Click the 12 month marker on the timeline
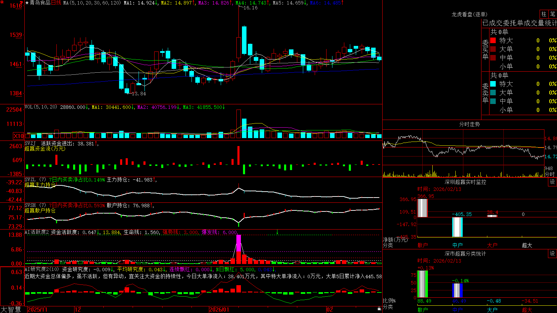Image resolution: width=557 pixels, height=313 pixels. pos(78,310)
